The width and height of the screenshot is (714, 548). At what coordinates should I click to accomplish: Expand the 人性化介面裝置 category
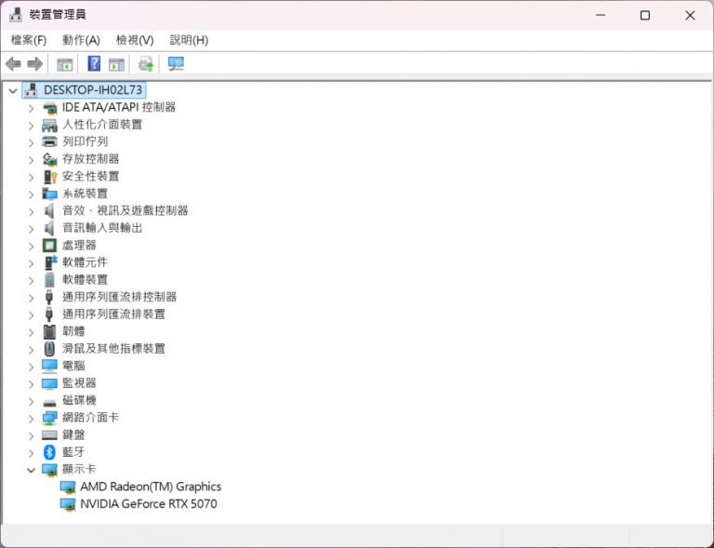pyautogui.click(x=31, y=126)
